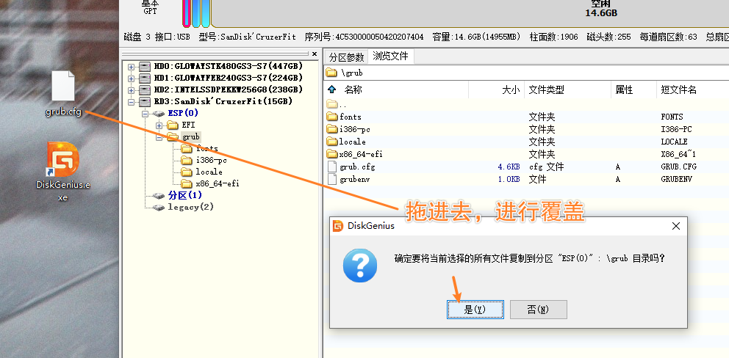Sort by 文件类型 column header

pyautogui.click(x=546, y=90)
